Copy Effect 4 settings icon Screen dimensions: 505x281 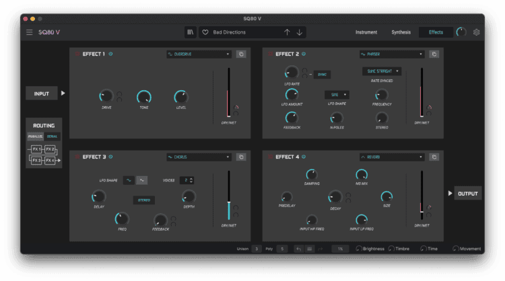[434, 157]
